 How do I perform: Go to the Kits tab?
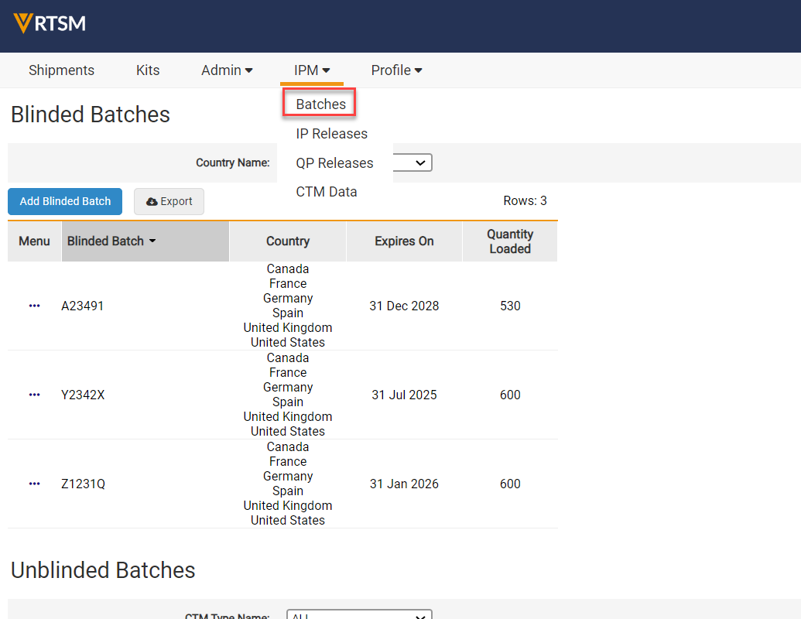(148, 70)
